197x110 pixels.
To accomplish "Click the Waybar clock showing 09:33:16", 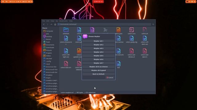I will (98, 2).
